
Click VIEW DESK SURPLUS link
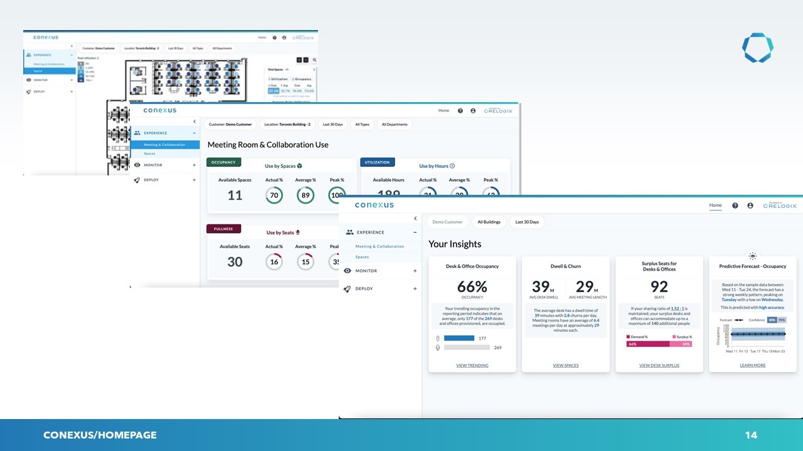[x=659, y=365]
